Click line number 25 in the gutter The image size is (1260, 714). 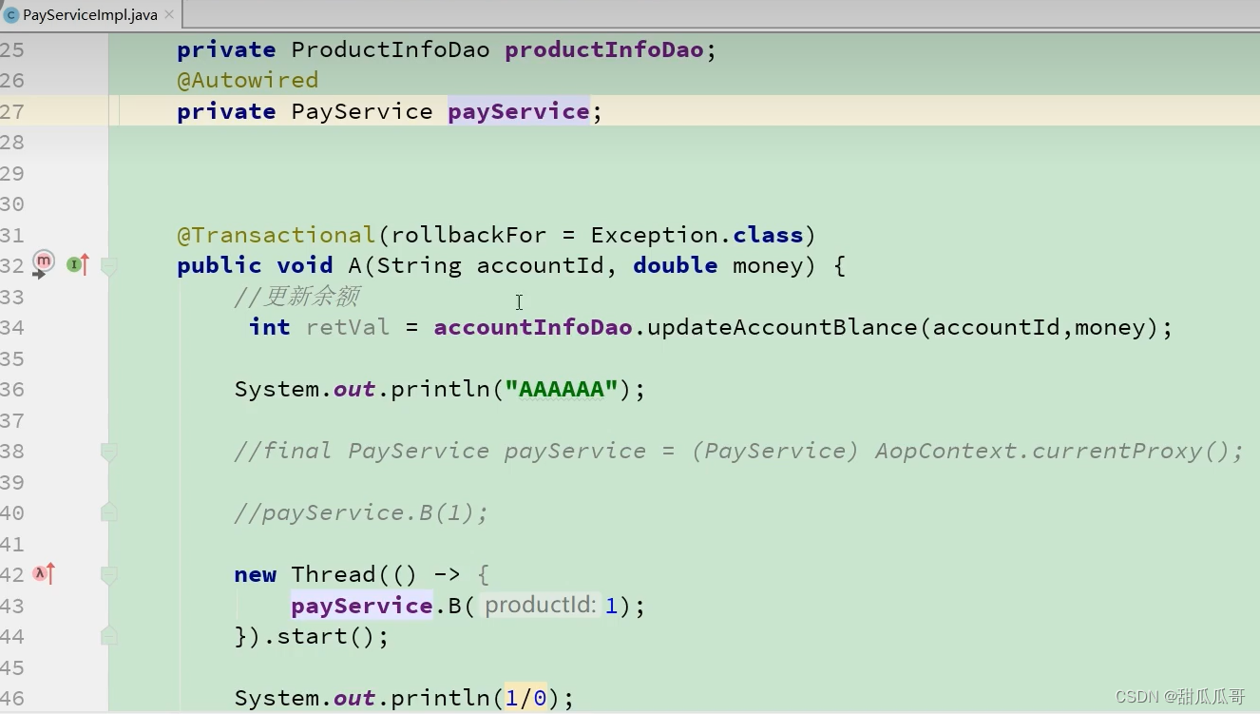(x=12, y=49)
